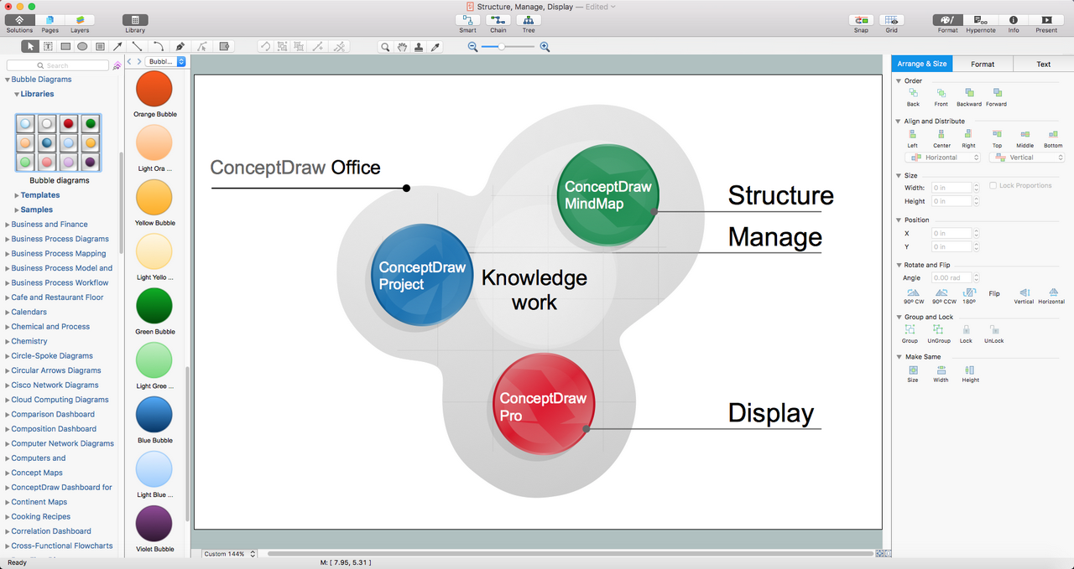This screenshot has width=1074, height=569.
Task: Toggle the Library panel
Action: (135, 20)
